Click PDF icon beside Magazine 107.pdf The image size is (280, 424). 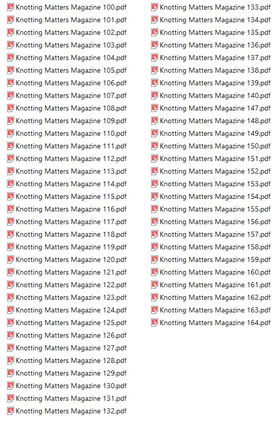pyautogui.click(x=10, y=95)
